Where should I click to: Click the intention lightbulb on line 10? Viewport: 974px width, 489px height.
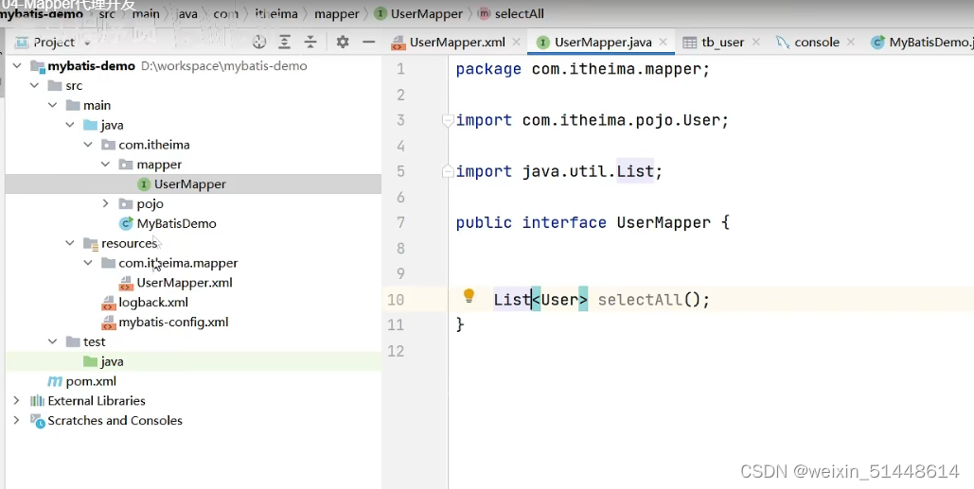469,296
